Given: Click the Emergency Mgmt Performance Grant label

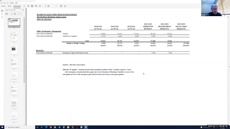Looking at the screenshot, I should [75, 53].
